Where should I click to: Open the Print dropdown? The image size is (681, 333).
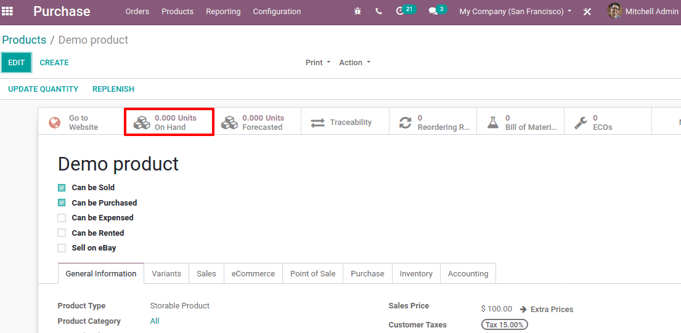(x=318, y=62)
